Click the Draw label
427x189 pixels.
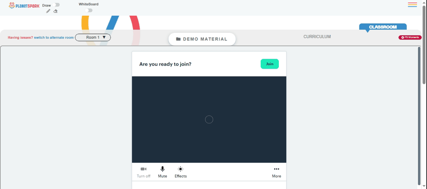[x=47, y=6]
